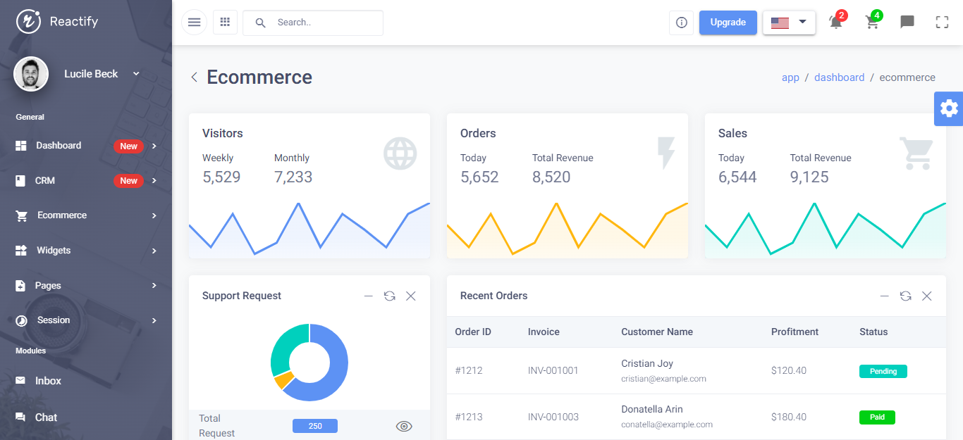Collapse the Support Request card
Screen dimensions: 963x440
(x=368, y=296)
